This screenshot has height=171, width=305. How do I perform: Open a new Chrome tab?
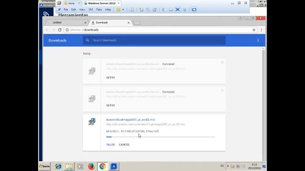pos(137,23)
